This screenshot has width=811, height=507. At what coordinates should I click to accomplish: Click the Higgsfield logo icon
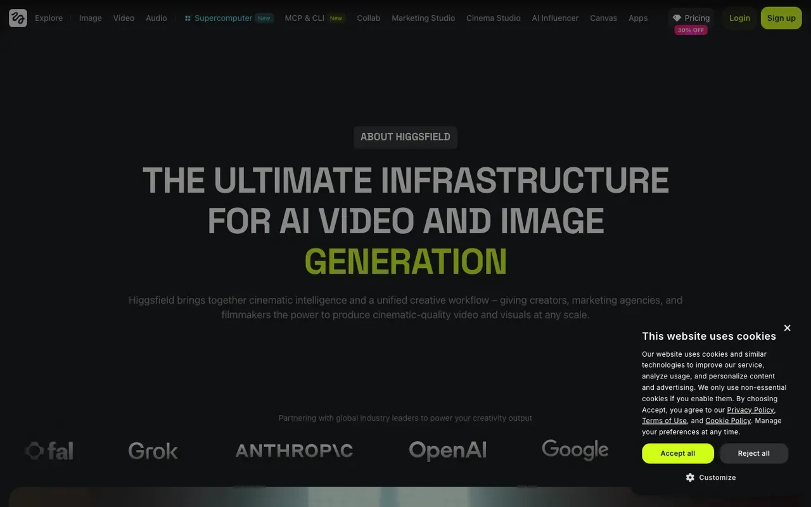click(18, 18)
